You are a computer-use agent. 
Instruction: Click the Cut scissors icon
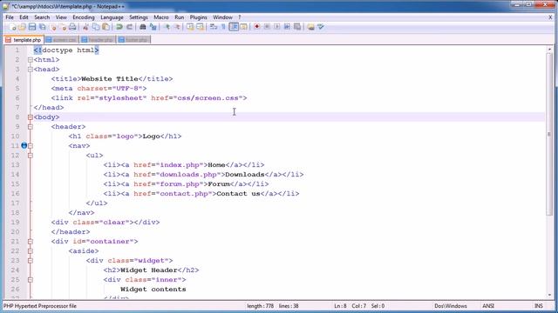[85, 27]
